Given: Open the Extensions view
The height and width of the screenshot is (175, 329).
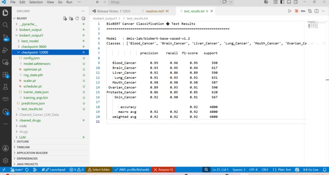Looking at the screenshot, I should coord(5,75).
